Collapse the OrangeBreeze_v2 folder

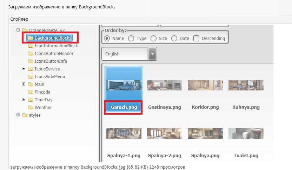tap(18, 30)
